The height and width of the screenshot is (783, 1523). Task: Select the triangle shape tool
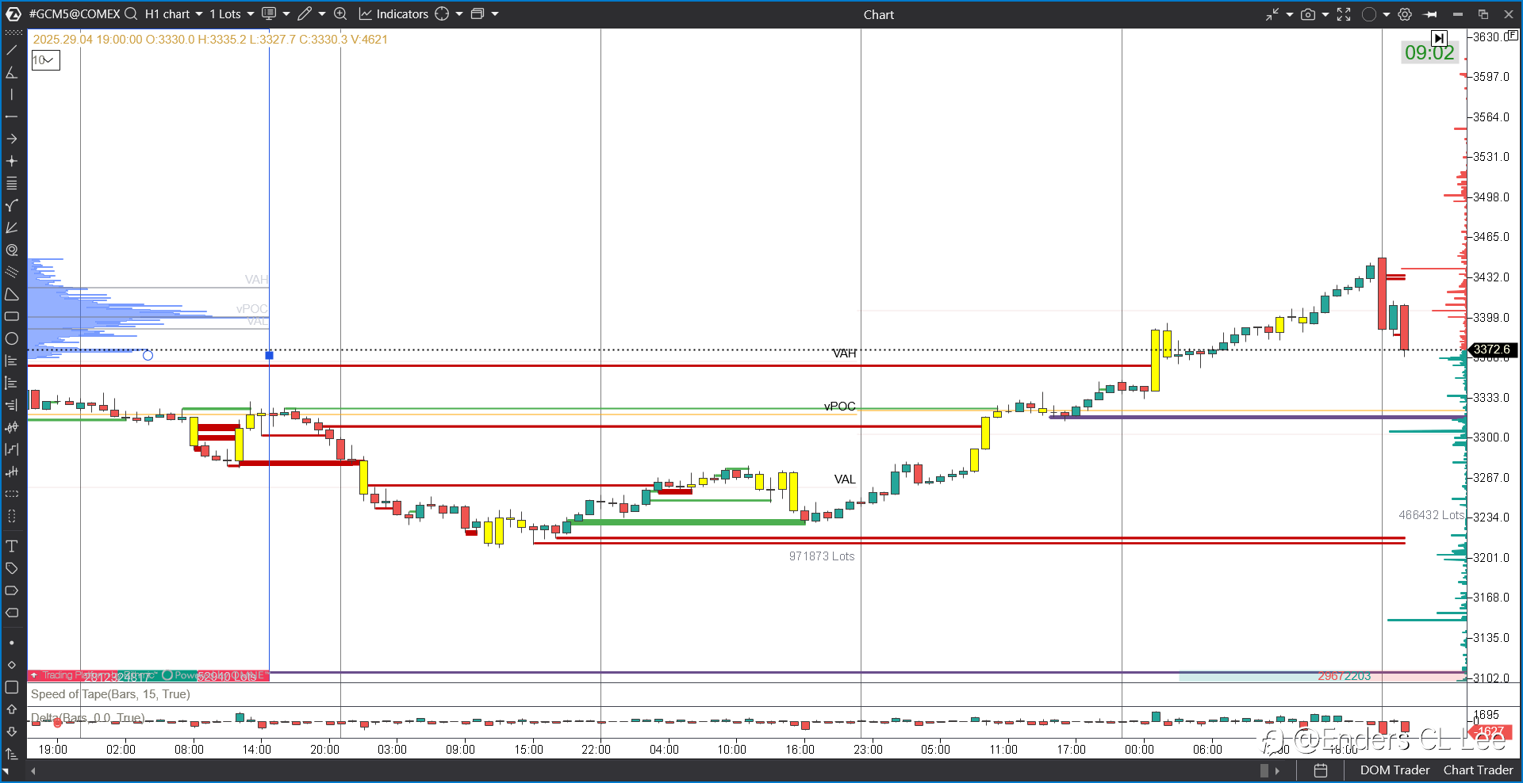[11, 294]
